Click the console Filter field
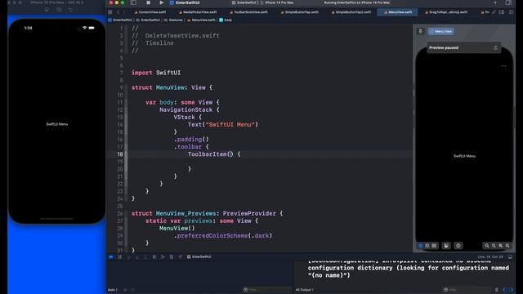Image resolution: width=523 pixels, height=294 pixels. [x=467, y=290]
